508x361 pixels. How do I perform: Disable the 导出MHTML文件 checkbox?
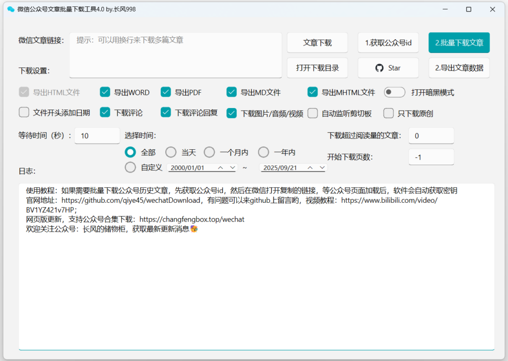coord(313,92)
